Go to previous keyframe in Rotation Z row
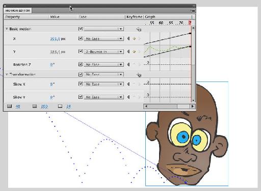261x191 pixels. coord(128,64)
